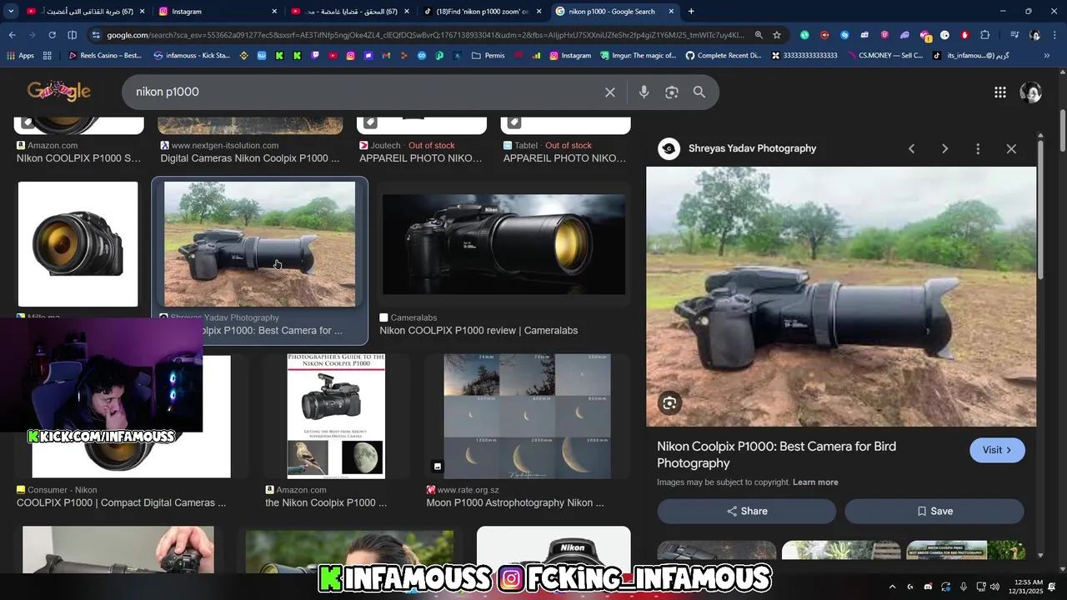Open the white-background lens front thumbnail
Viewport: 1067px width, 600px height.
click(x=78, y=244)
